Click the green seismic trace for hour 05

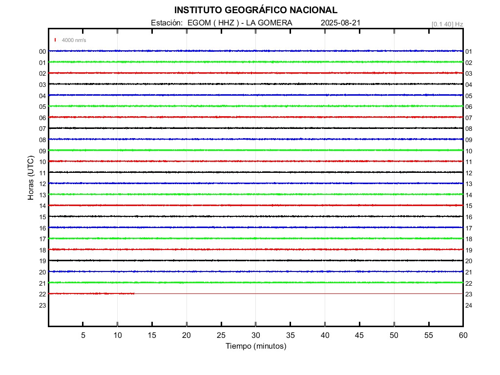click(256, 106)
